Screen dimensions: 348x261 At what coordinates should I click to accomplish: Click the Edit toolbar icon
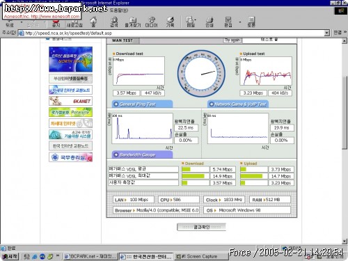(228, 22)
